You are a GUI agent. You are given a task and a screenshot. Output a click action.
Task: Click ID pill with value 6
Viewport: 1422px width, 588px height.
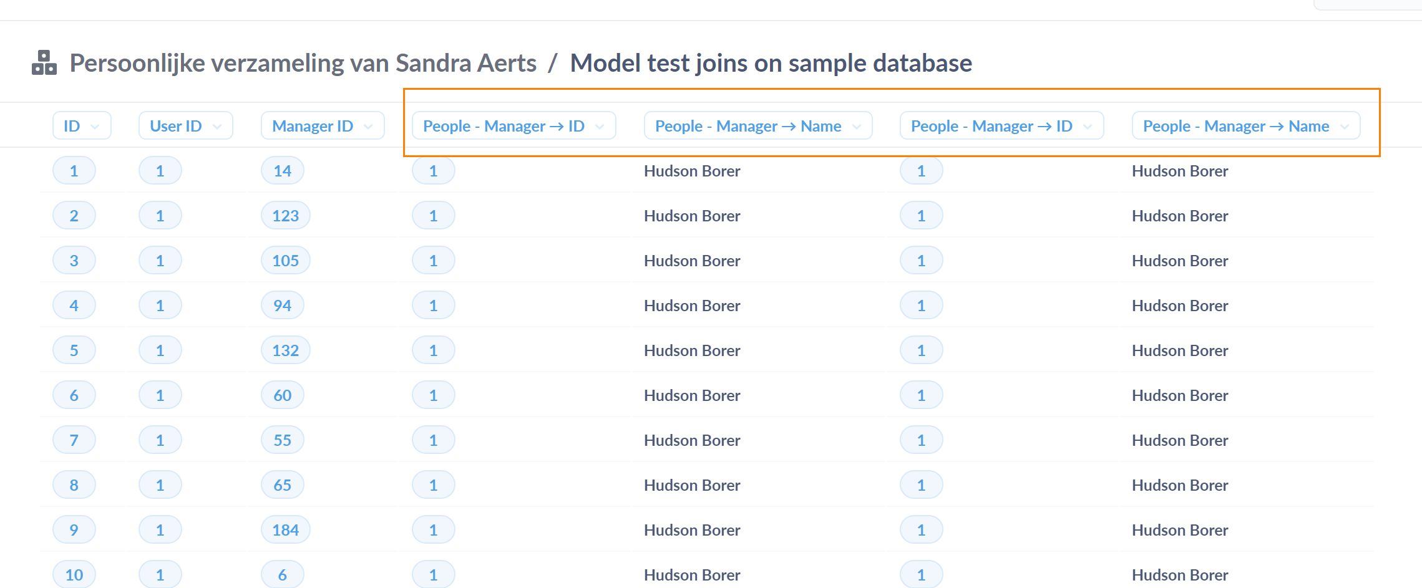[x=74, y=395]
